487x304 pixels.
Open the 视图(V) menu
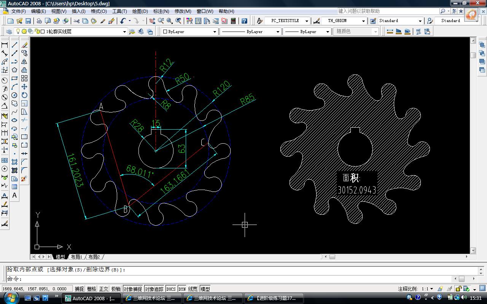59,11
